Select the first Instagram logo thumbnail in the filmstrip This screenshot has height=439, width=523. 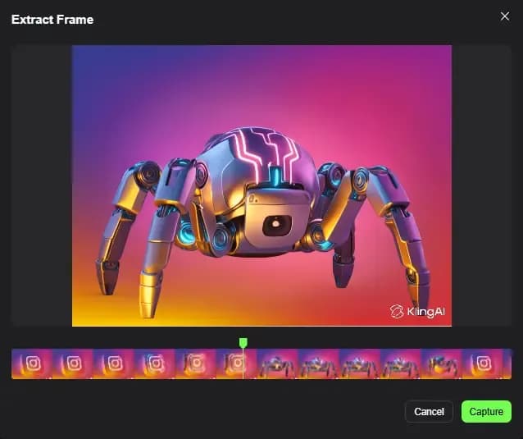tap(32, 364)
